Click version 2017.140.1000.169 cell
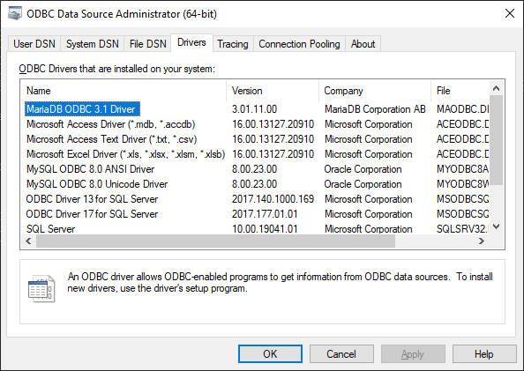This screenshot has width=524, height=371. (x=273, y=199)
